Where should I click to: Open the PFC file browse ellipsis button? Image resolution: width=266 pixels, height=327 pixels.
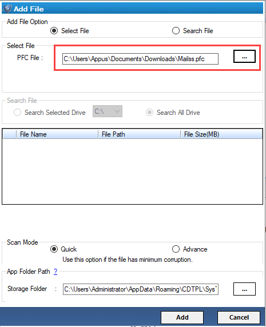point(244,56)
